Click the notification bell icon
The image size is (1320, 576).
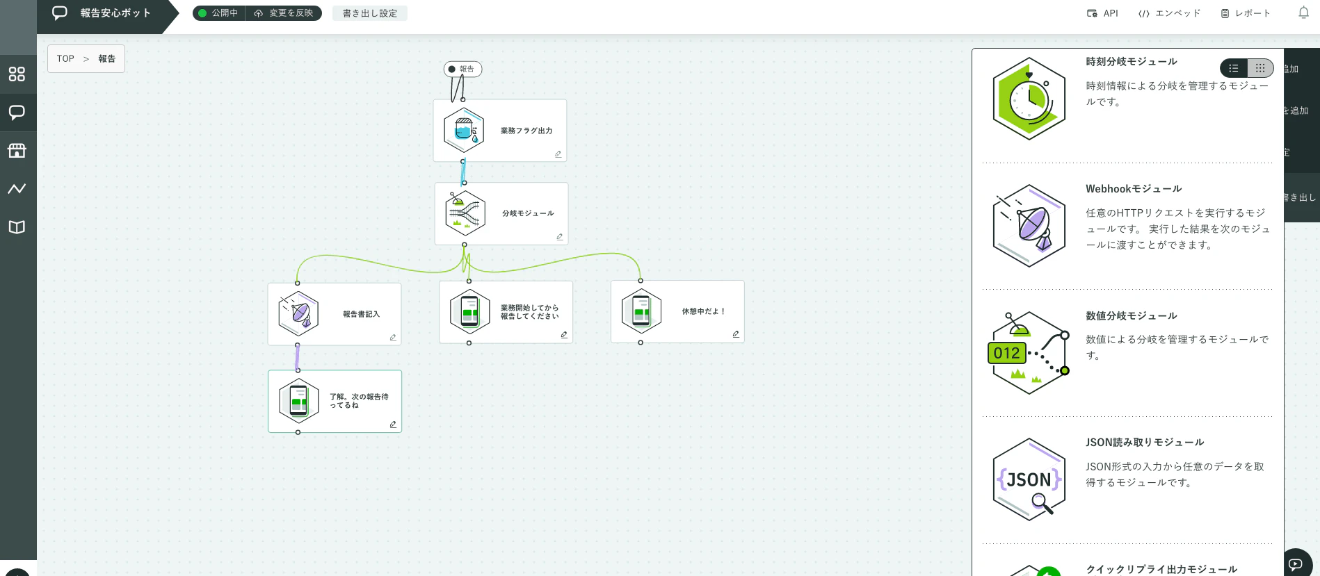coord(1303,13)
